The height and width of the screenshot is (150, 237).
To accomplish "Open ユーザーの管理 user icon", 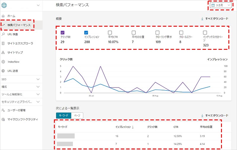I will coord(3,110).
